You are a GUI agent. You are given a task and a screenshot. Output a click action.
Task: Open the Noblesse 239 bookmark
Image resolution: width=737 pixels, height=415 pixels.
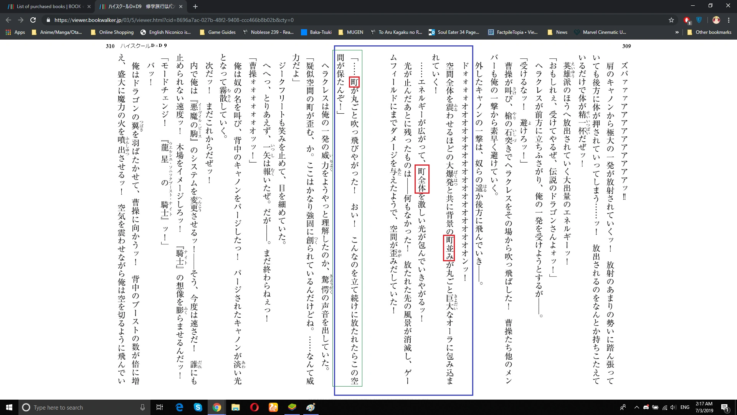click(268, 32)
